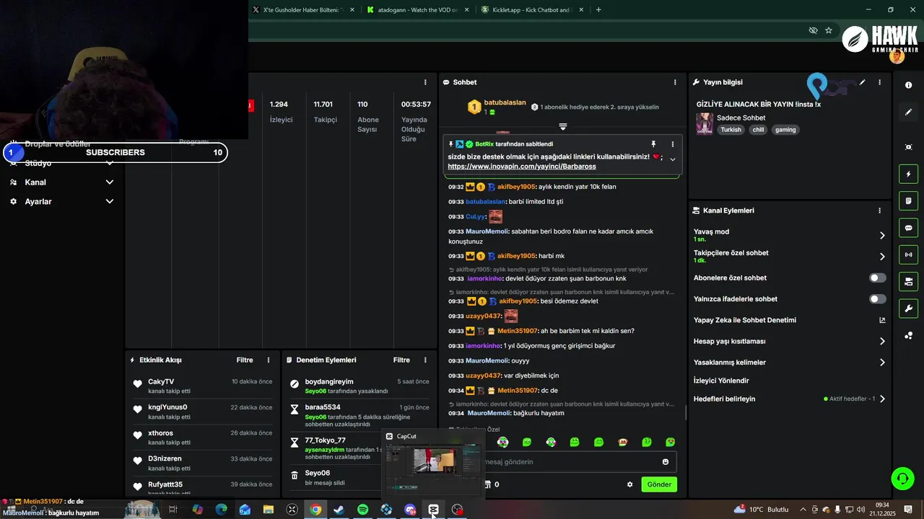Expand Yavaş mod settings
The width and height of the screenshot is (924, 519).
882,235
